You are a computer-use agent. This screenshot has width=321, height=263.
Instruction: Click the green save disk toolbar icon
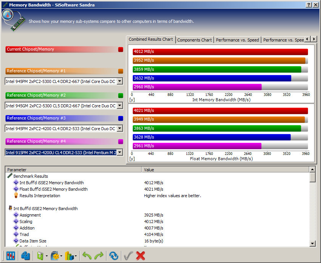(x=40, y=256)
